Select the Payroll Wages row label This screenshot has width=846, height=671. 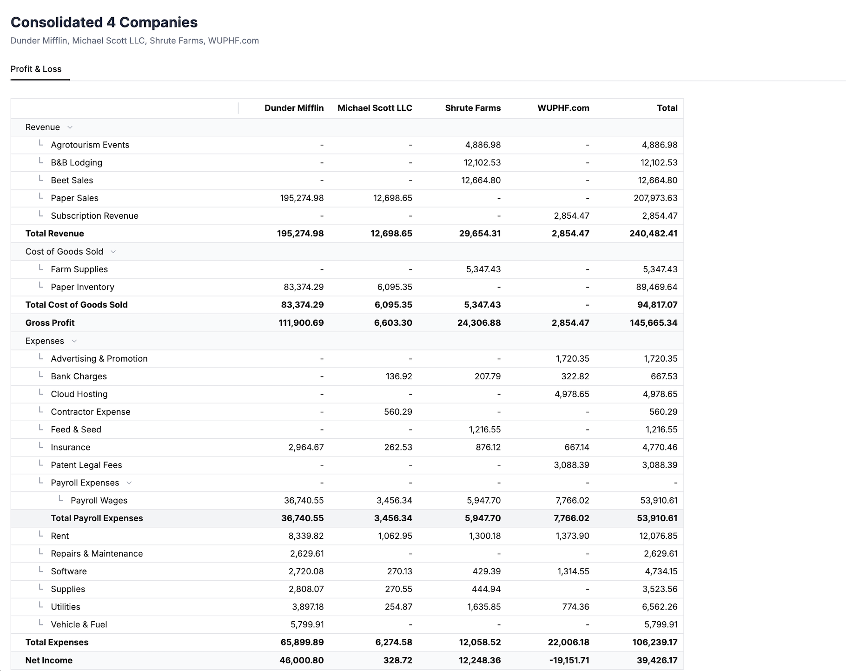tap(99, 501)
